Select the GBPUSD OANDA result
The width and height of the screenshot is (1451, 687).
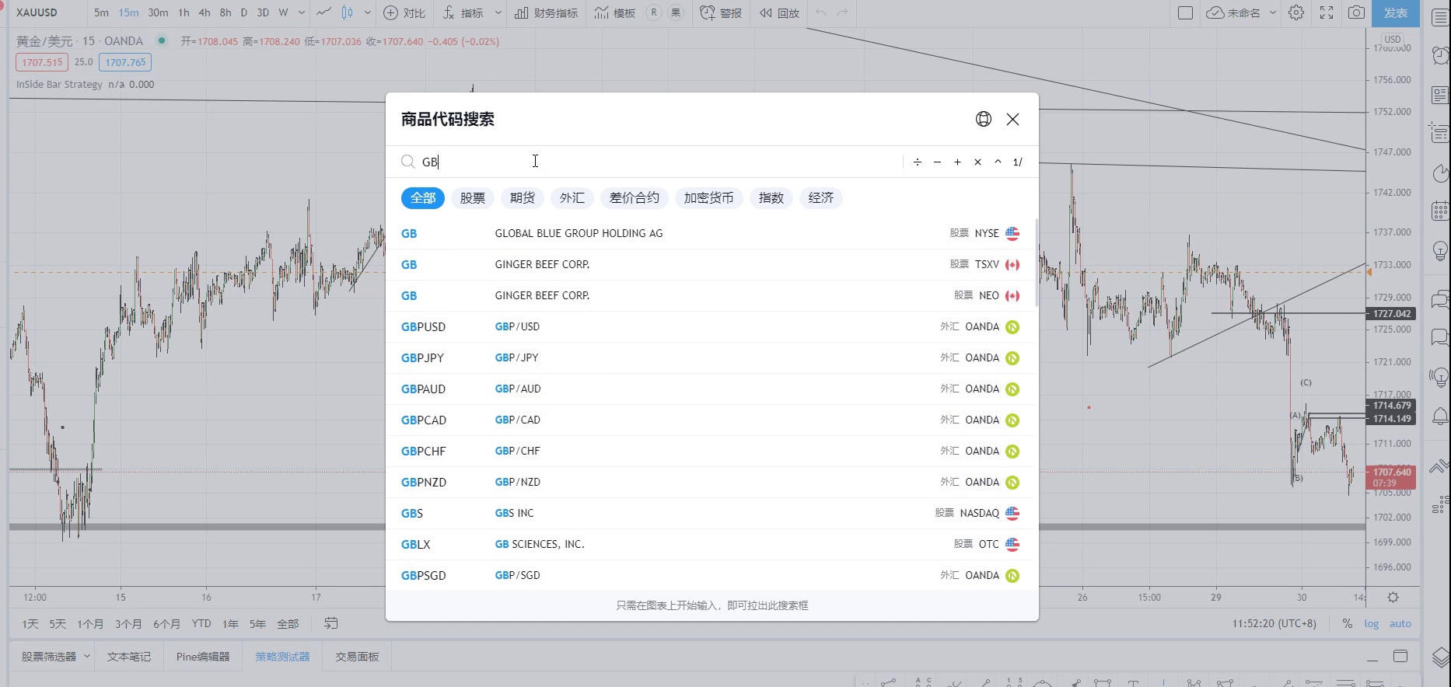[x=712, y=327]
